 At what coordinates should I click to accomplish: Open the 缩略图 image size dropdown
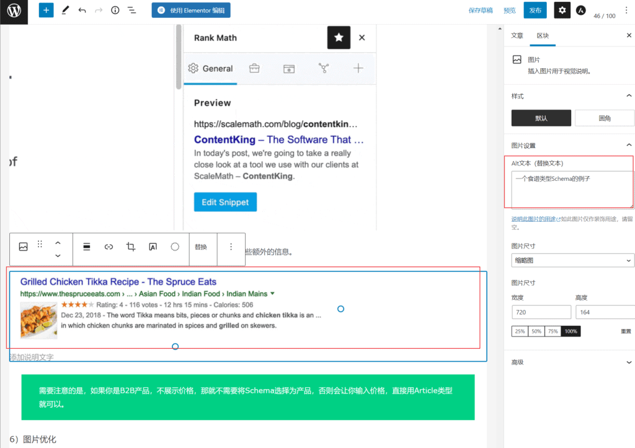pyautogui.click(x=572, y=261)
